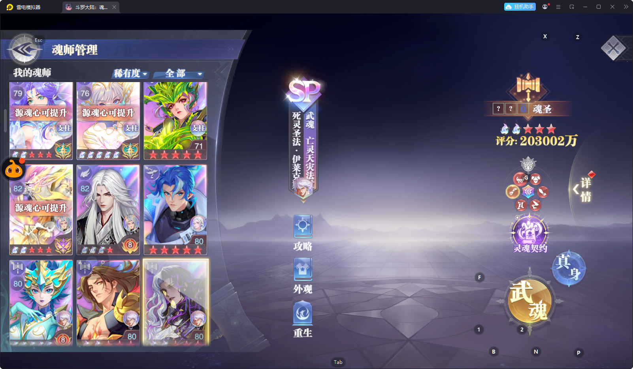Image resolution: width=633 pixels, height=369 pixels.
Task: Click the gold-ringed soul-bone icon on the left
Action: 512,192
